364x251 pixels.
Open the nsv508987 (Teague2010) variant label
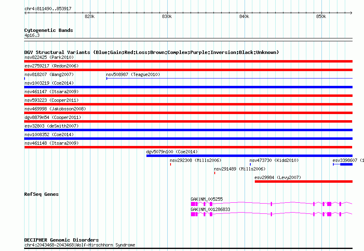coord(133,74)
